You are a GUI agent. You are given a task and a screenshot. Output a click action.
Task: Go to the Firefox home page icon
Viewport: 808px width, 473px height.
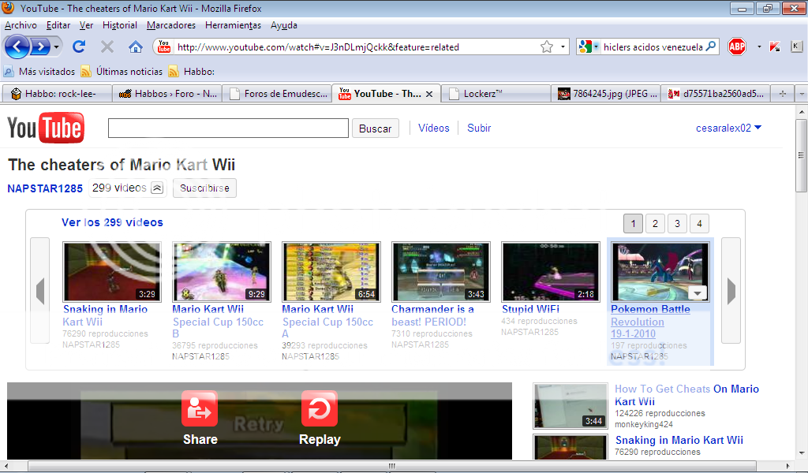136,47
